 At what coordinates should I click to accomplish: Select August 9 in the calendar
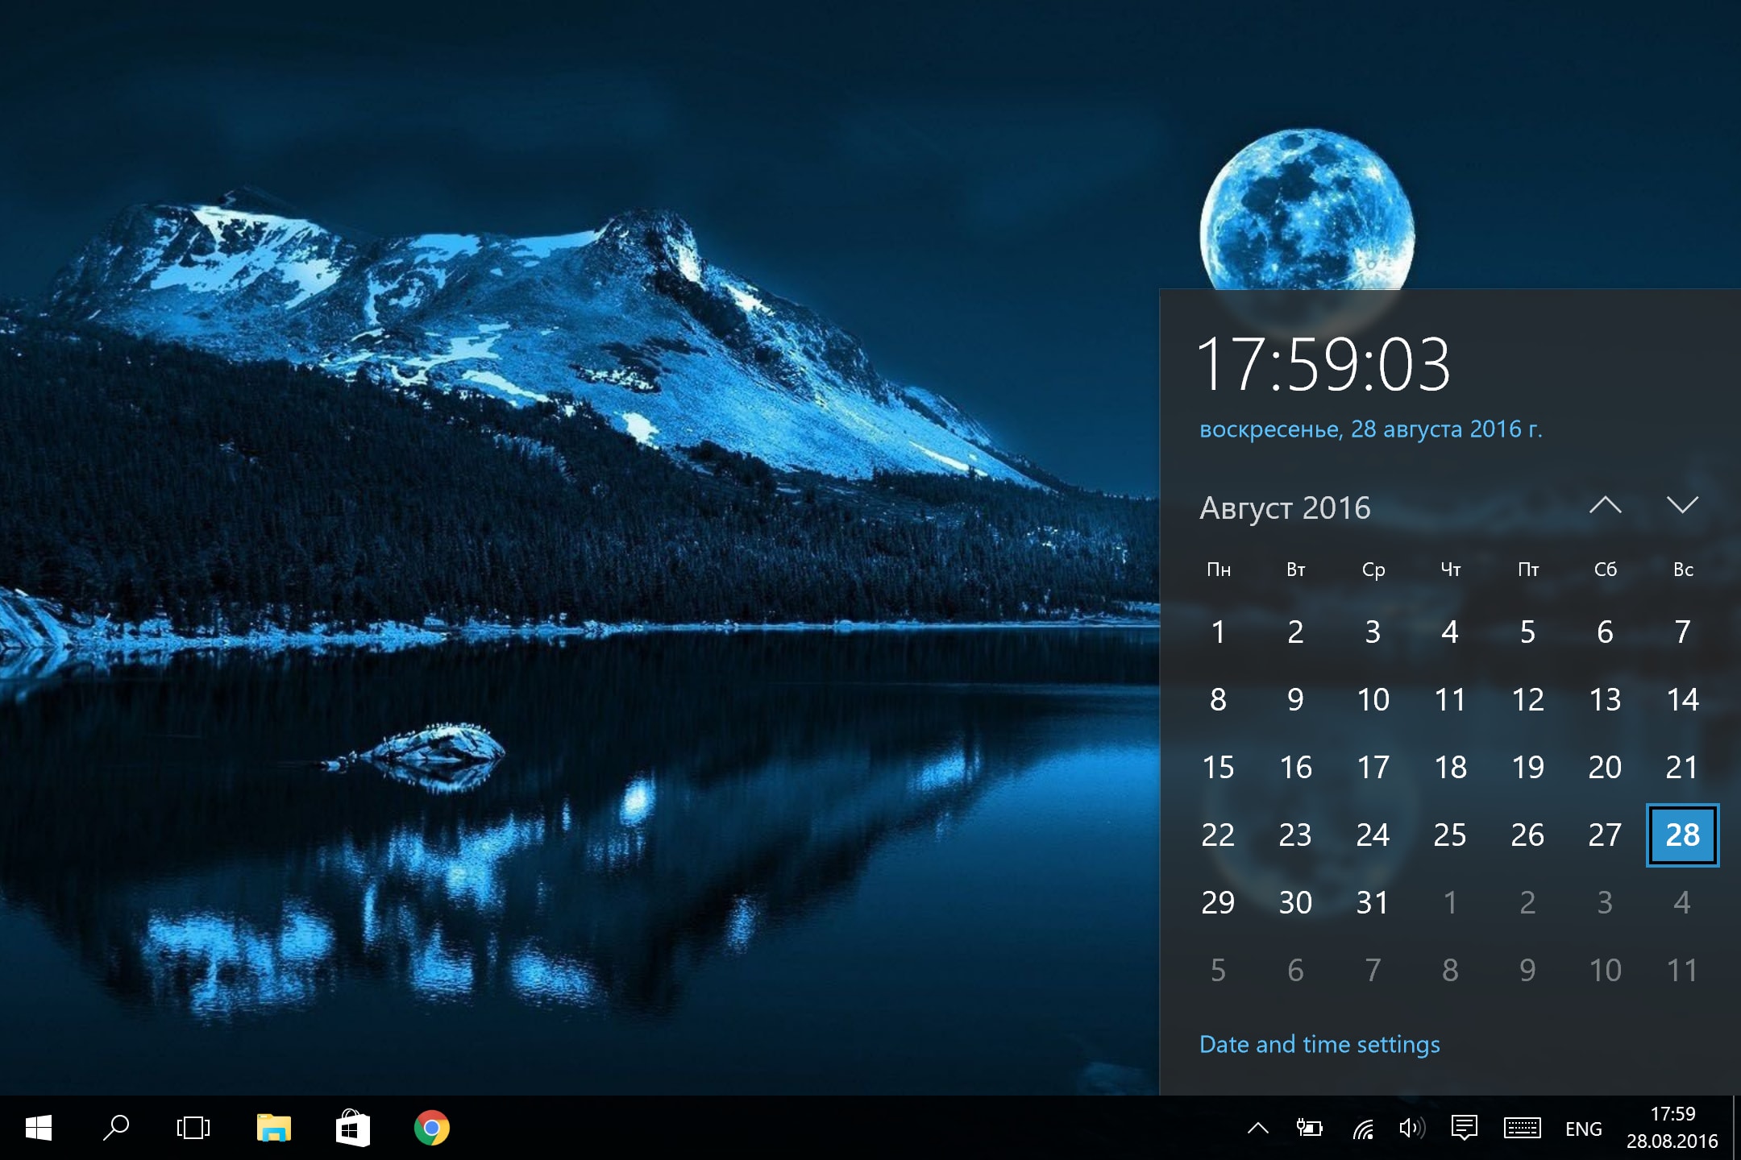1295,700
